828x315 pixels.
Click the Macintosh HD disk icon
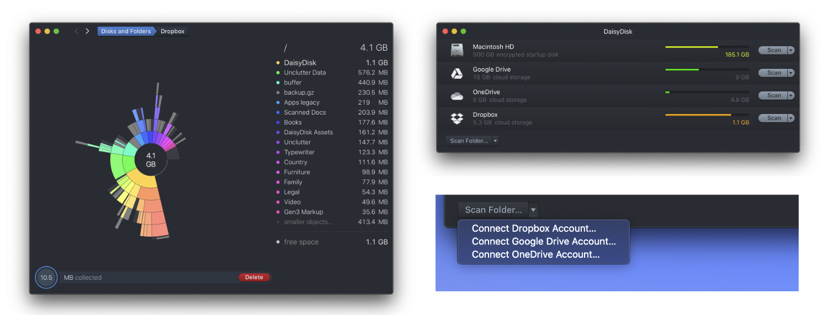click(x=457, y=50)
